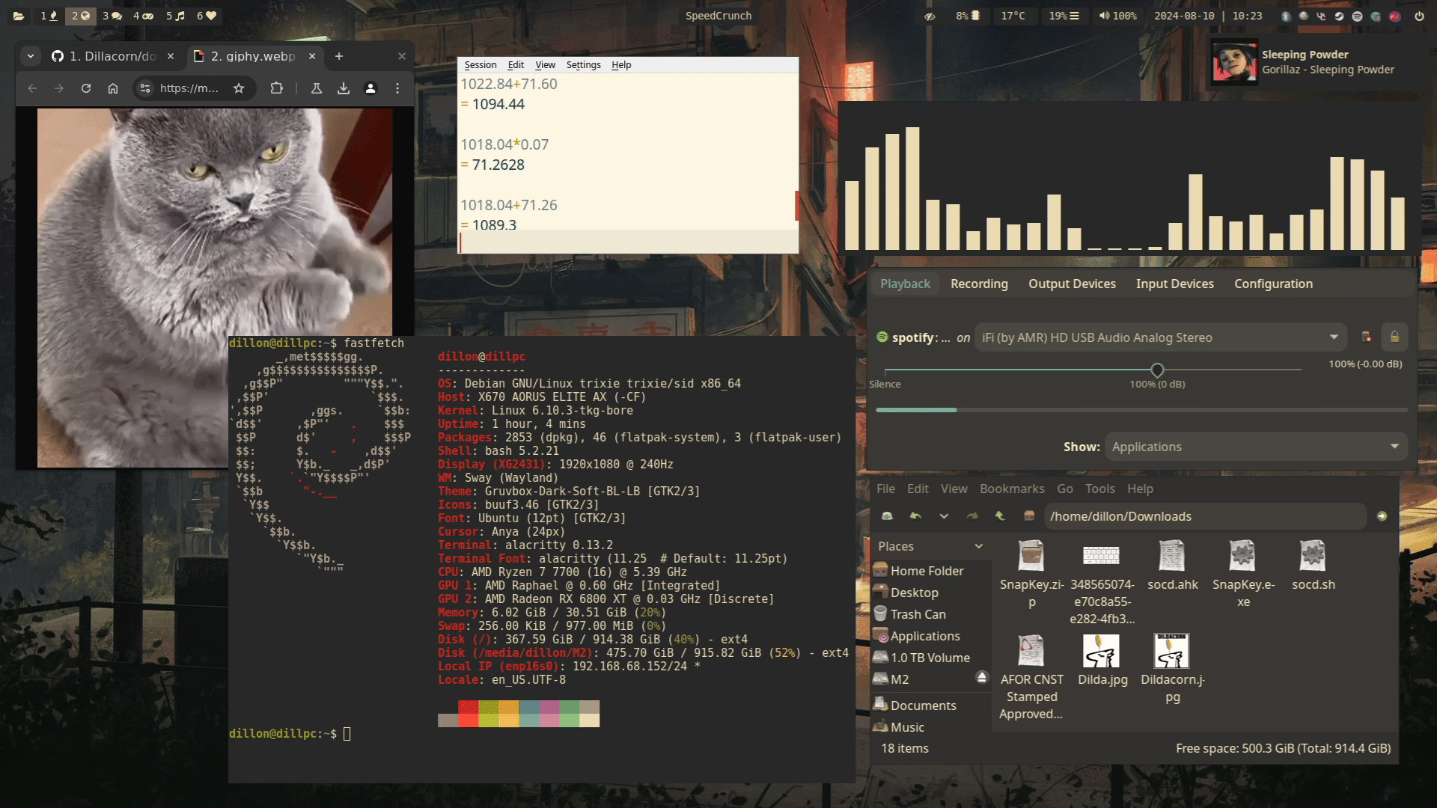Click browser reload icon
The height and width of the screenshot is (808, 1437).
coord(86,88)
